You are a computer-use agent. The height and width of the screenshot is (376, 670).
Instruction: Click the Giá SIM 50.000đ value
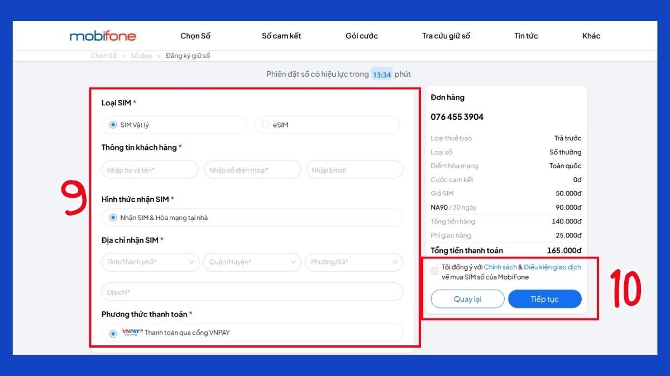coord(568,193)
